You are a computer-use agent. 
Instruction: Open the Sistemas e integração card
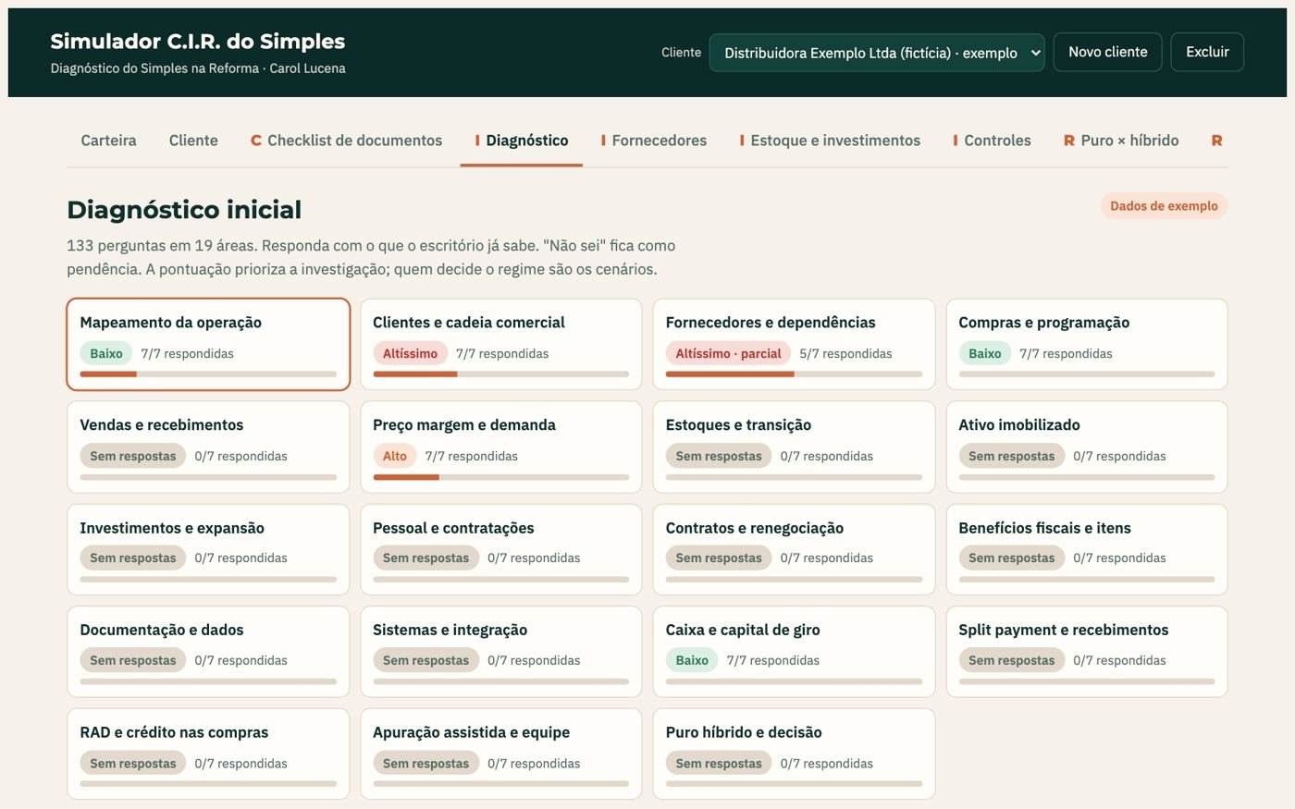coord(501,651)
